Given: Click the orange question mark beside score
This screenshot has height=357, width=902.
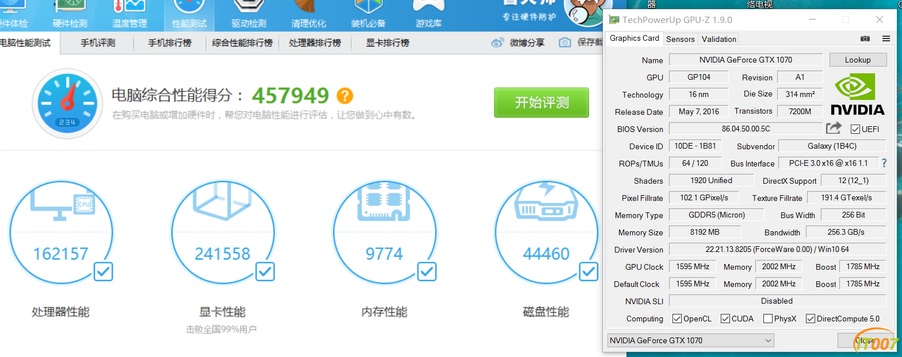Looking at the screenshot, I should (345, 95).
